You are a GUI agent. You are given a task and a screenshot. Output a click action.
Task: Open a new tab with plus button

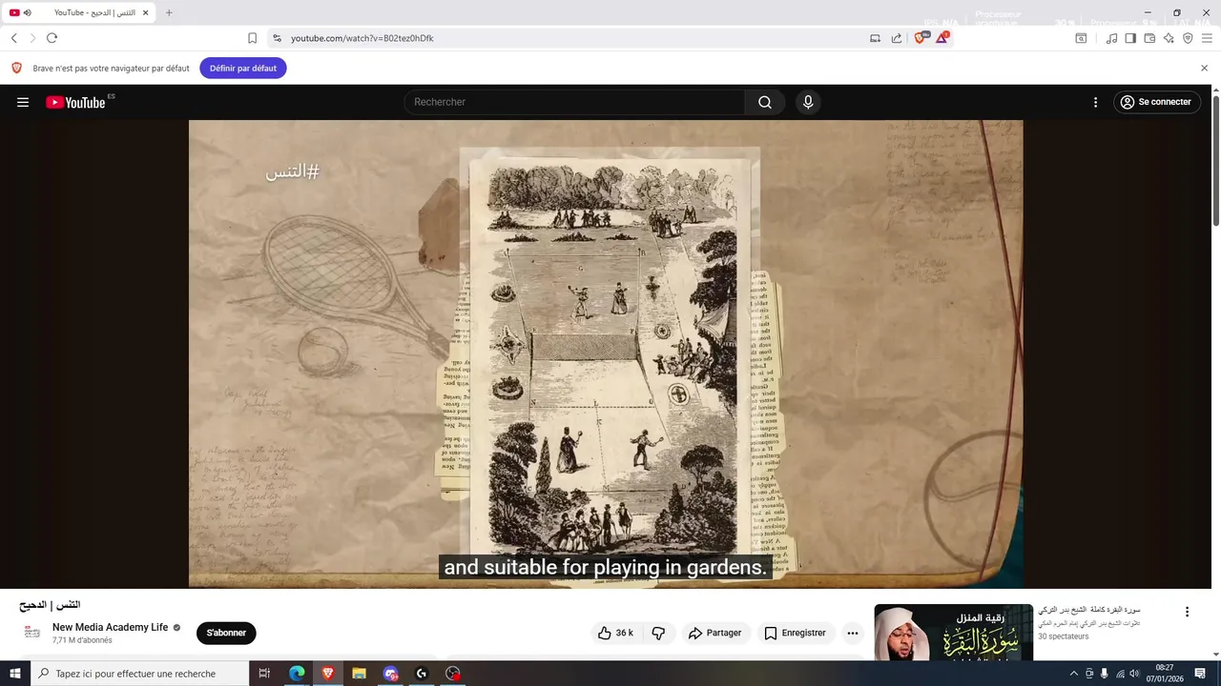pos(169,12)
